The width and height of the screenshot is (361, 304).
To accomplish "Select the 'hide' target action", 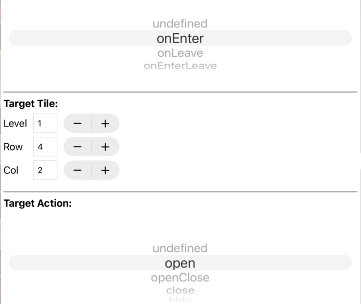I will [180, 299].
